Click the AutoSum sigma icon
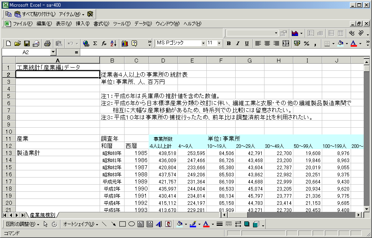 [x=95, y=43]
